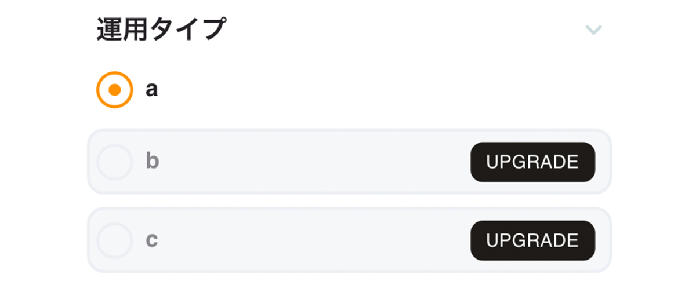Image resolution: width=696 pixels, height=292 pixels.
Task: Click the 運用タイプ section heading
Action: point(161,30)
